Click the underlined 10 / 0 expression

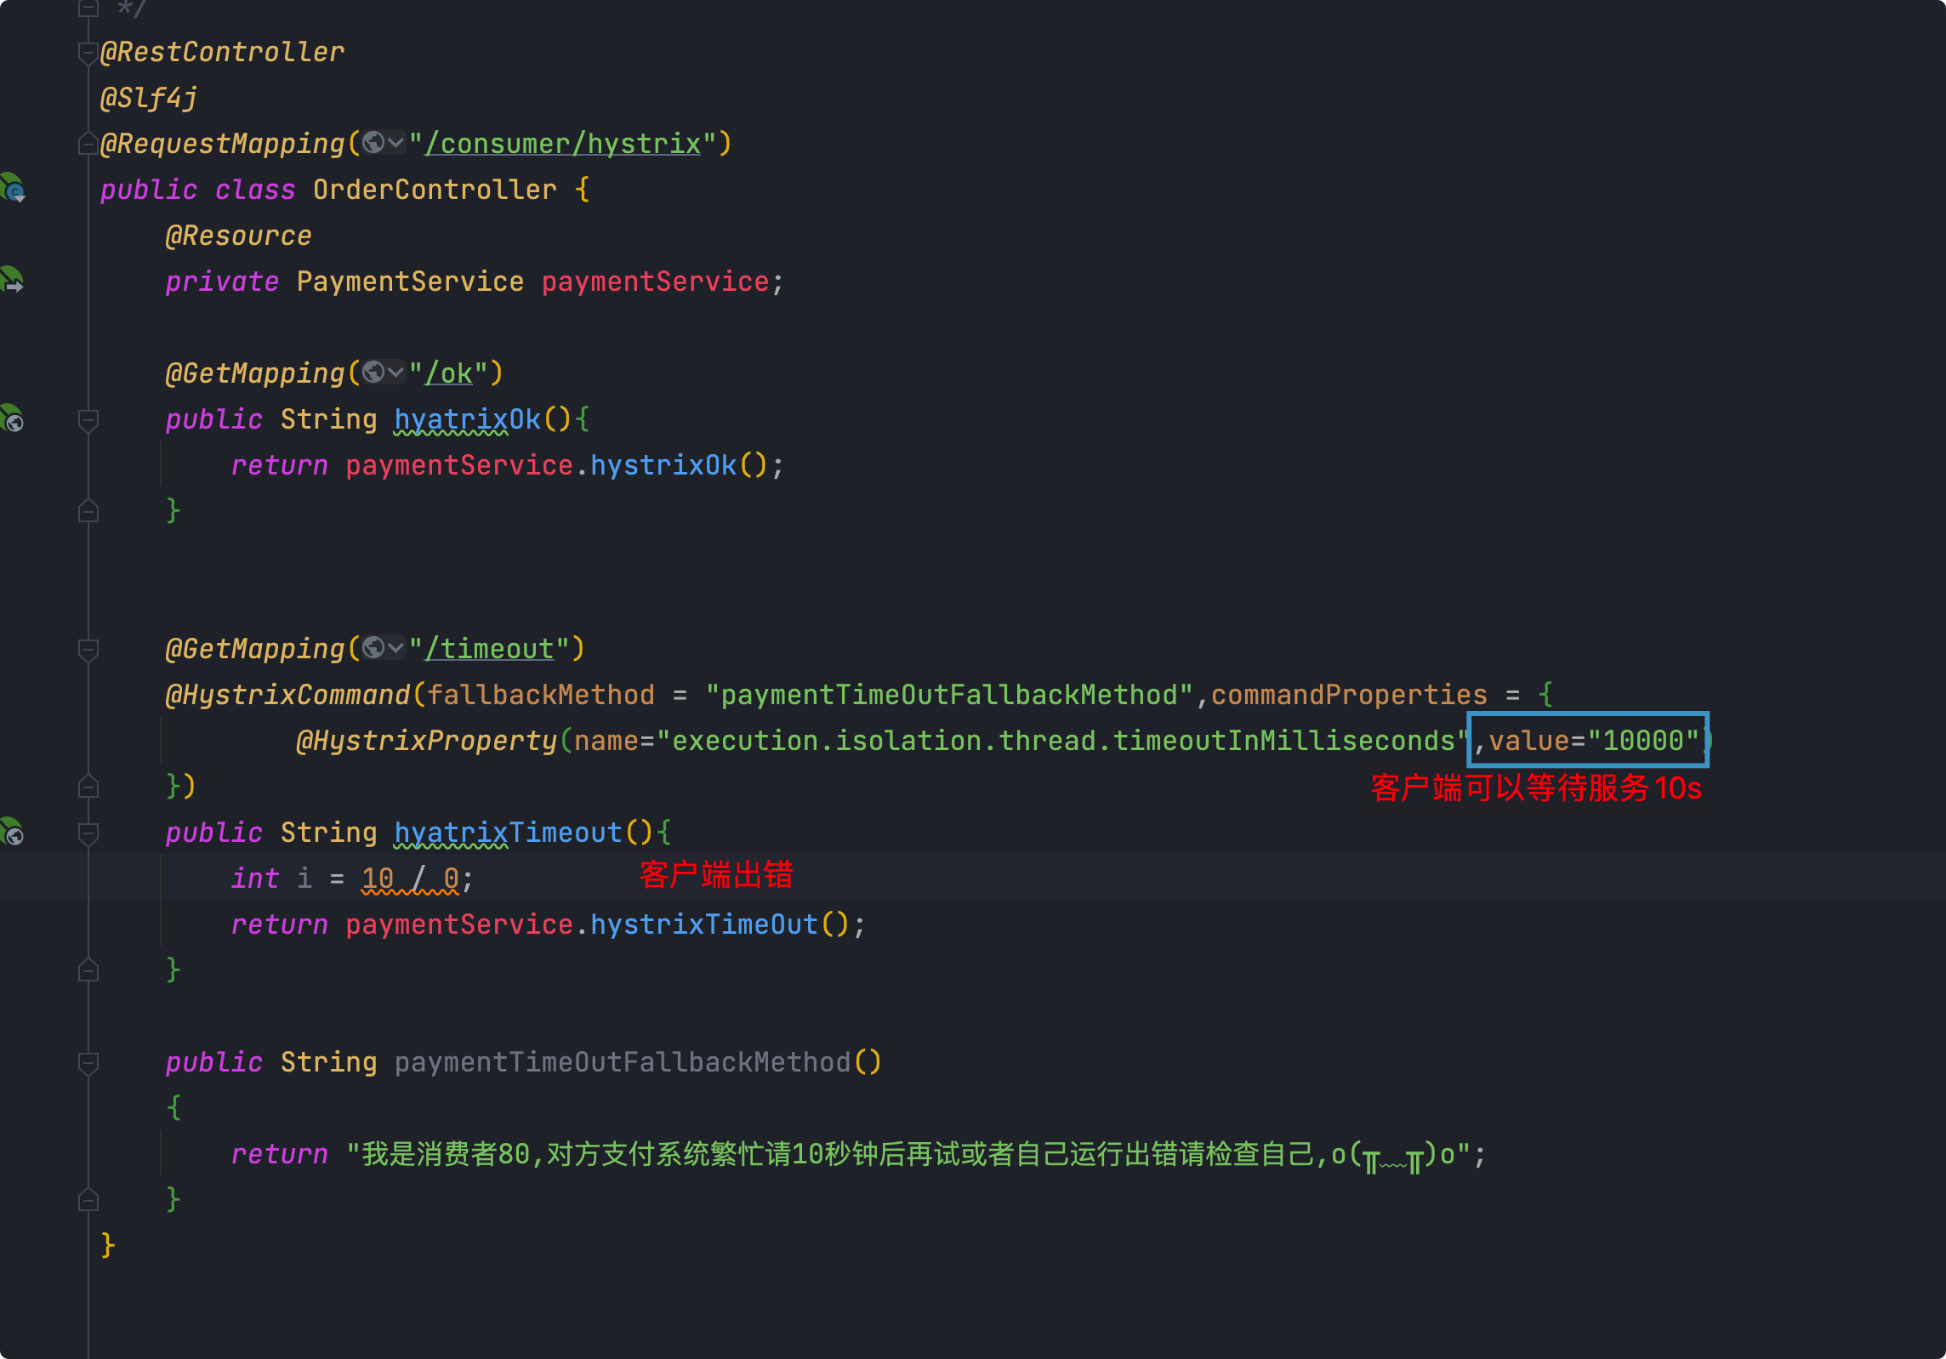click(x=410, y=879)
